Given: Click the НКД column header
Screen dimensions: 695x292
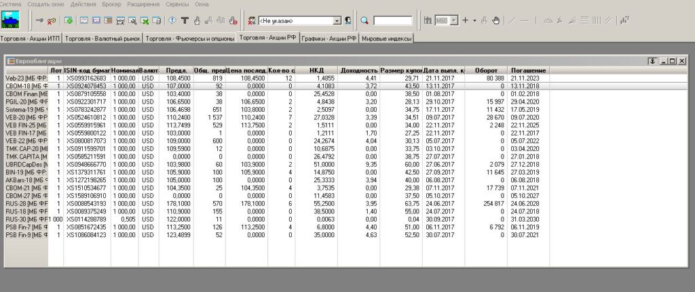Looking at the screenshot, I should point(316,70).
